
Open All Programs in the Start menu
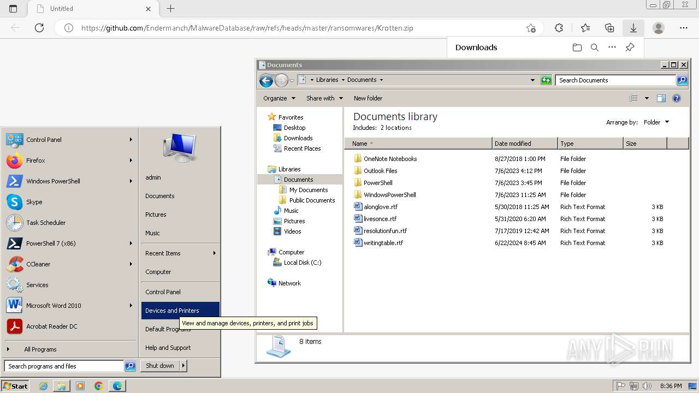pos(40,349)
